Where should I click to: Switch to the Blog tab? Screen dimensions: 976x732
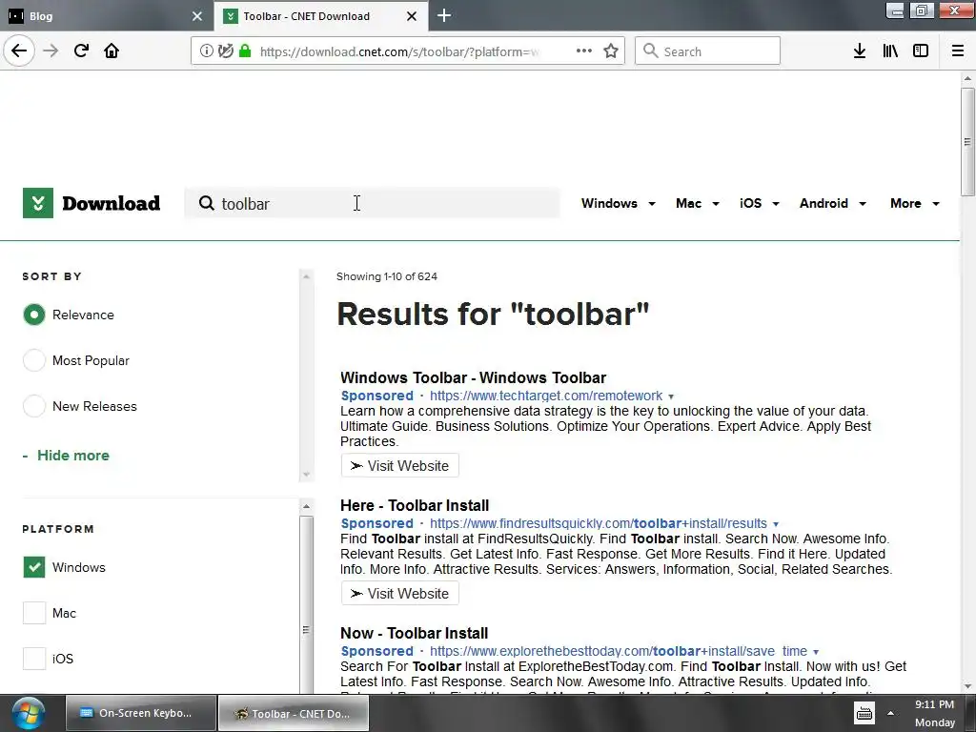pyautogui.click(x=106, y=16)
